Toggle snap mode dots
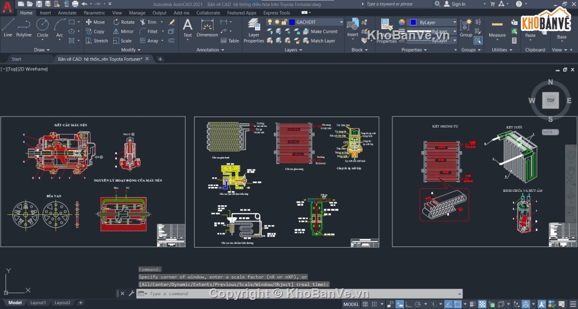578x309 pixels. point(374,304)
